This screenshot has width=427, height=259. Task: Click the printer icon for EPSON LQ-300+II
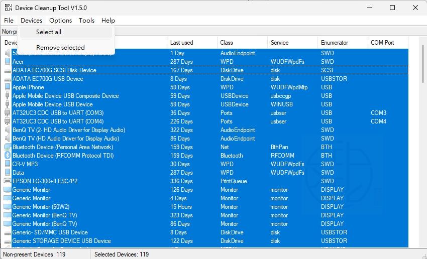pyautogui.click(x=7, y=181)
